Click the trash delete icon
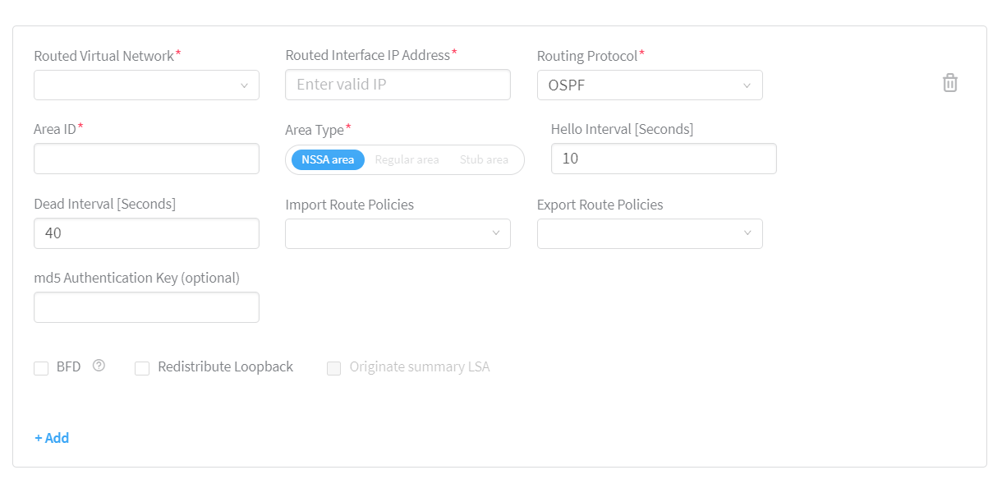This screenshot has height=493, width=1002. 950,83
